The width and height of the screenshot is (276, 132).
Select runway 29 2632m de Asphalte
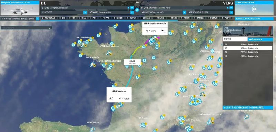point(248,52)
